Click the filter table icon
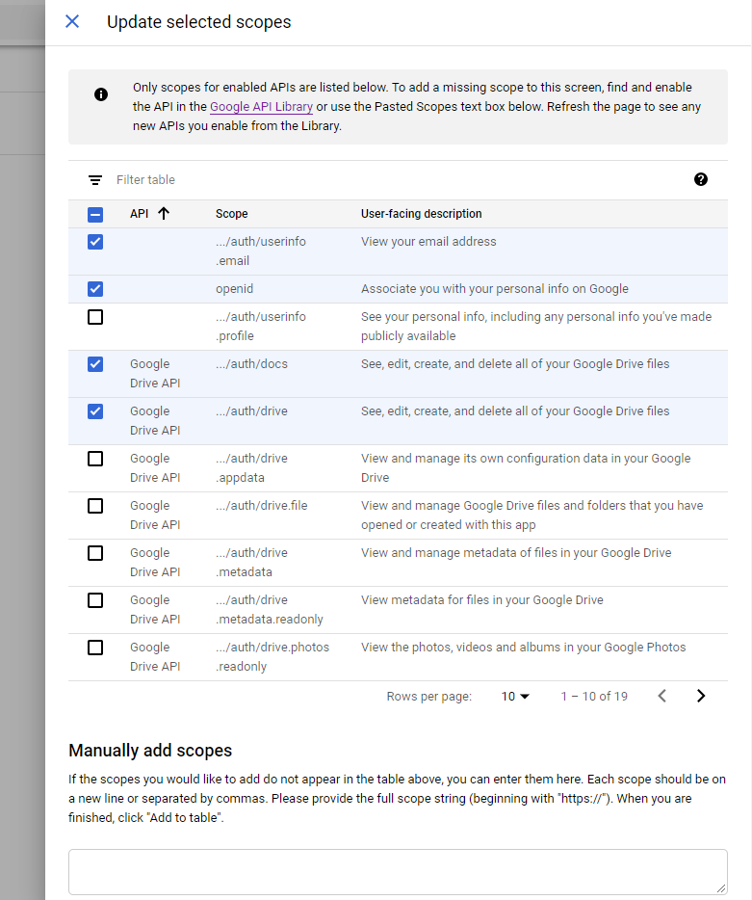 click(95, 180)
